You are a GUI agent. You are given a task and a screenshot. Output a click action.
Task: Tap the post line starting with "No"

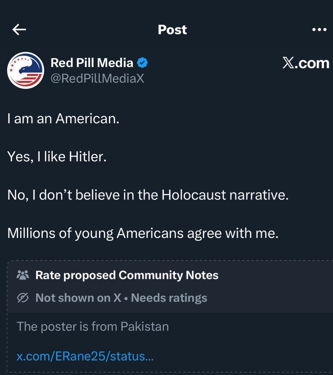[148, 195]
